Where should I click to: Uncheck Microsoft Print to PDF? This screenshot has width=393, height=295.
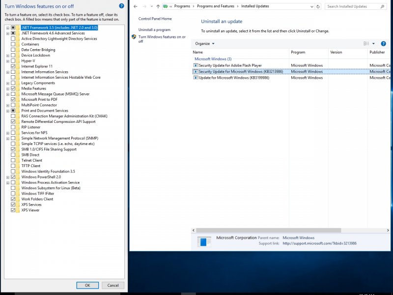pos(13,99)
